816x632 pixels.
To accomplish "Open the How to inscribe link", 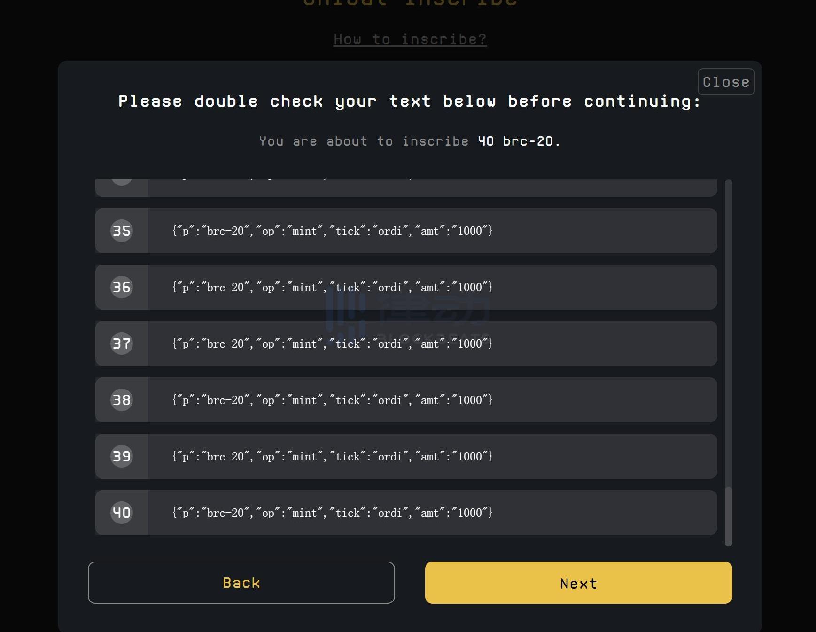I will [410, 39].
